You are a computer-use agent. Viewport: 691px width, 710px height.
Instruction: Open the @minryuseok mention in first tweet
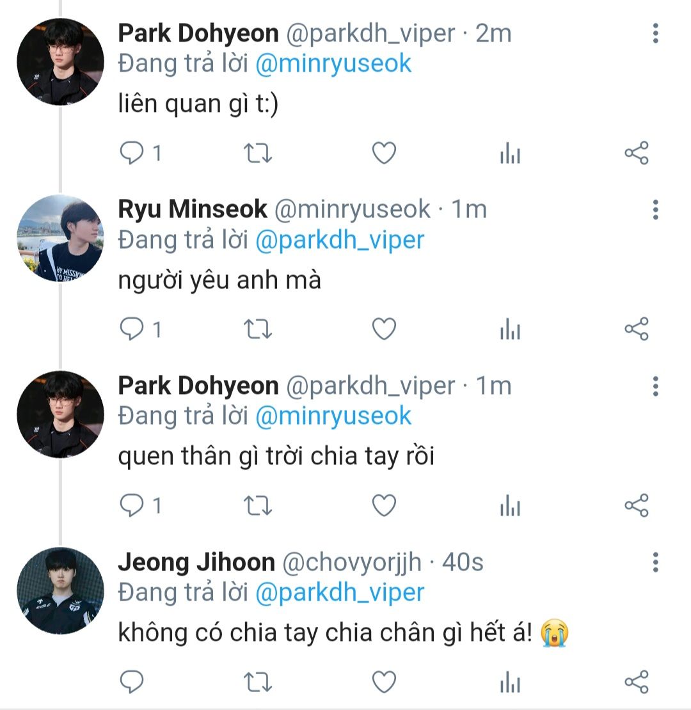pos(333,63)
